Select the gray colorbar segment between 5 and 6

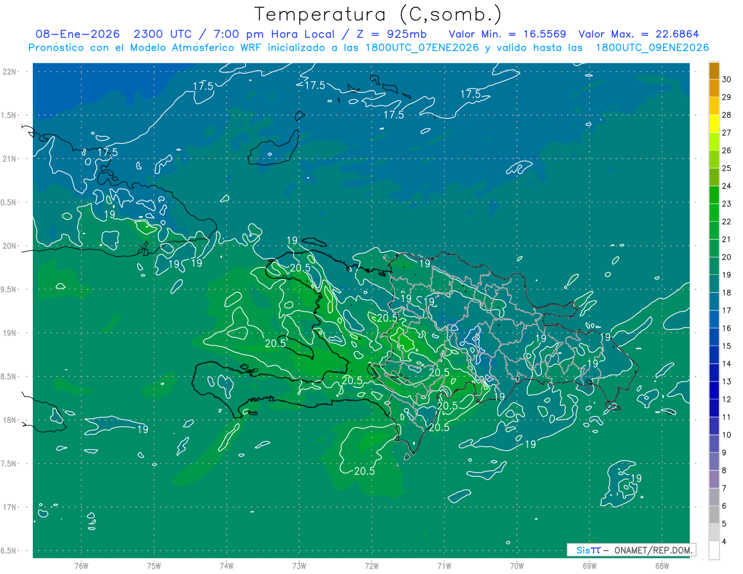[x=714, y=515]
